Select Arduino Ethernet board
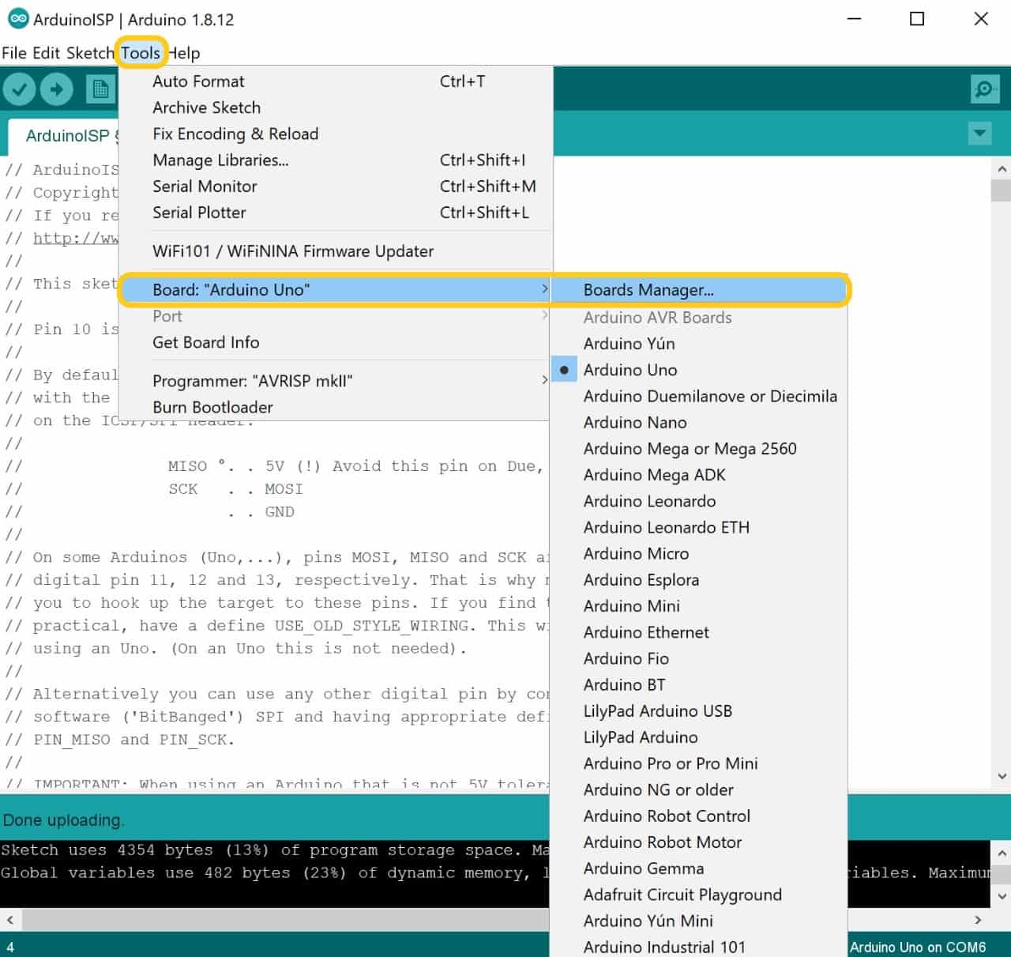Screen dimensions: 1011x957 [699, 632]
